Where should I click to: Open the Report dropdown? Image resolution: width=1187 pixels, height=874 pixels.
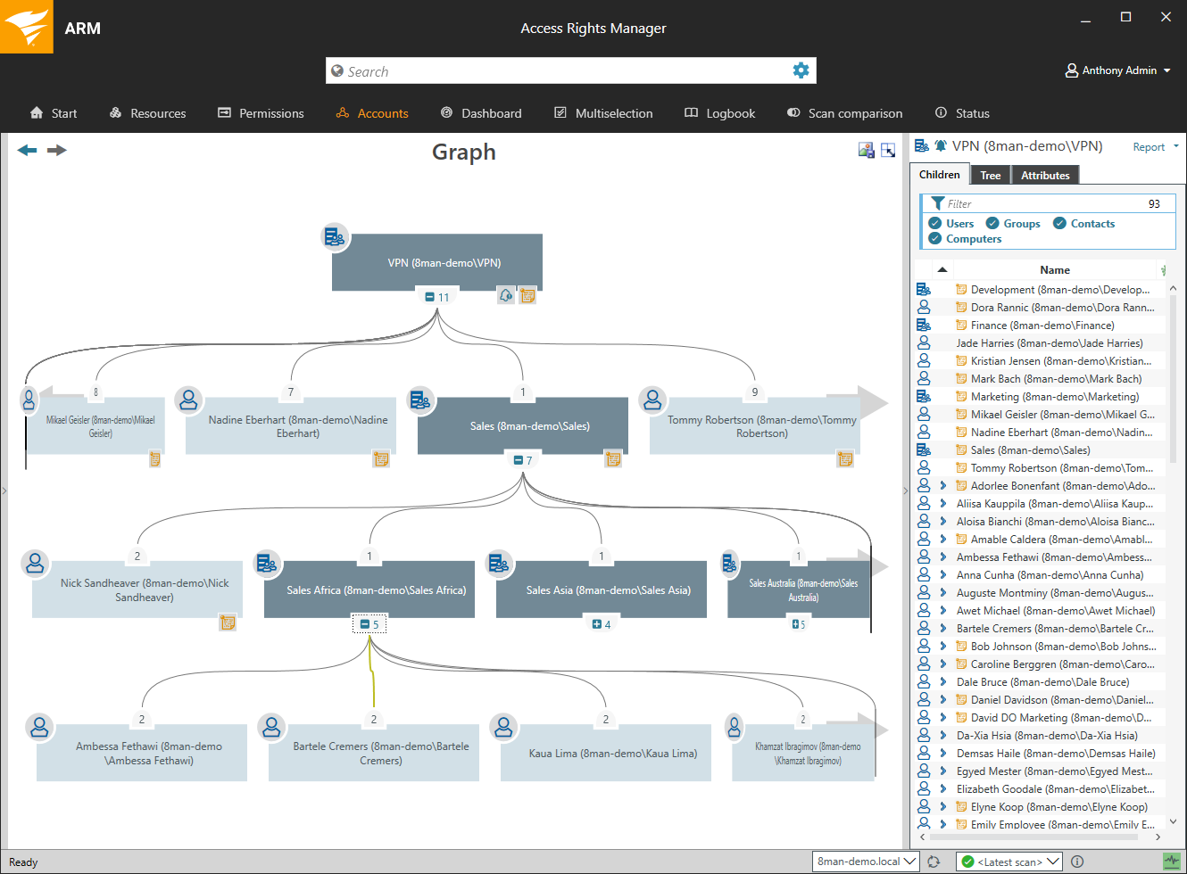[x=1156, y=147]
